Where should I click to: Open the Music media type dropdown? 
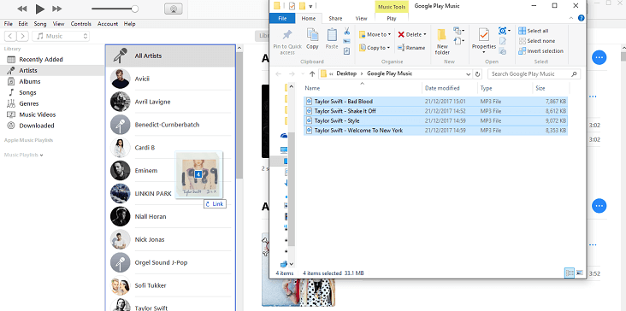pyautogui.click(x=61, y=36)
